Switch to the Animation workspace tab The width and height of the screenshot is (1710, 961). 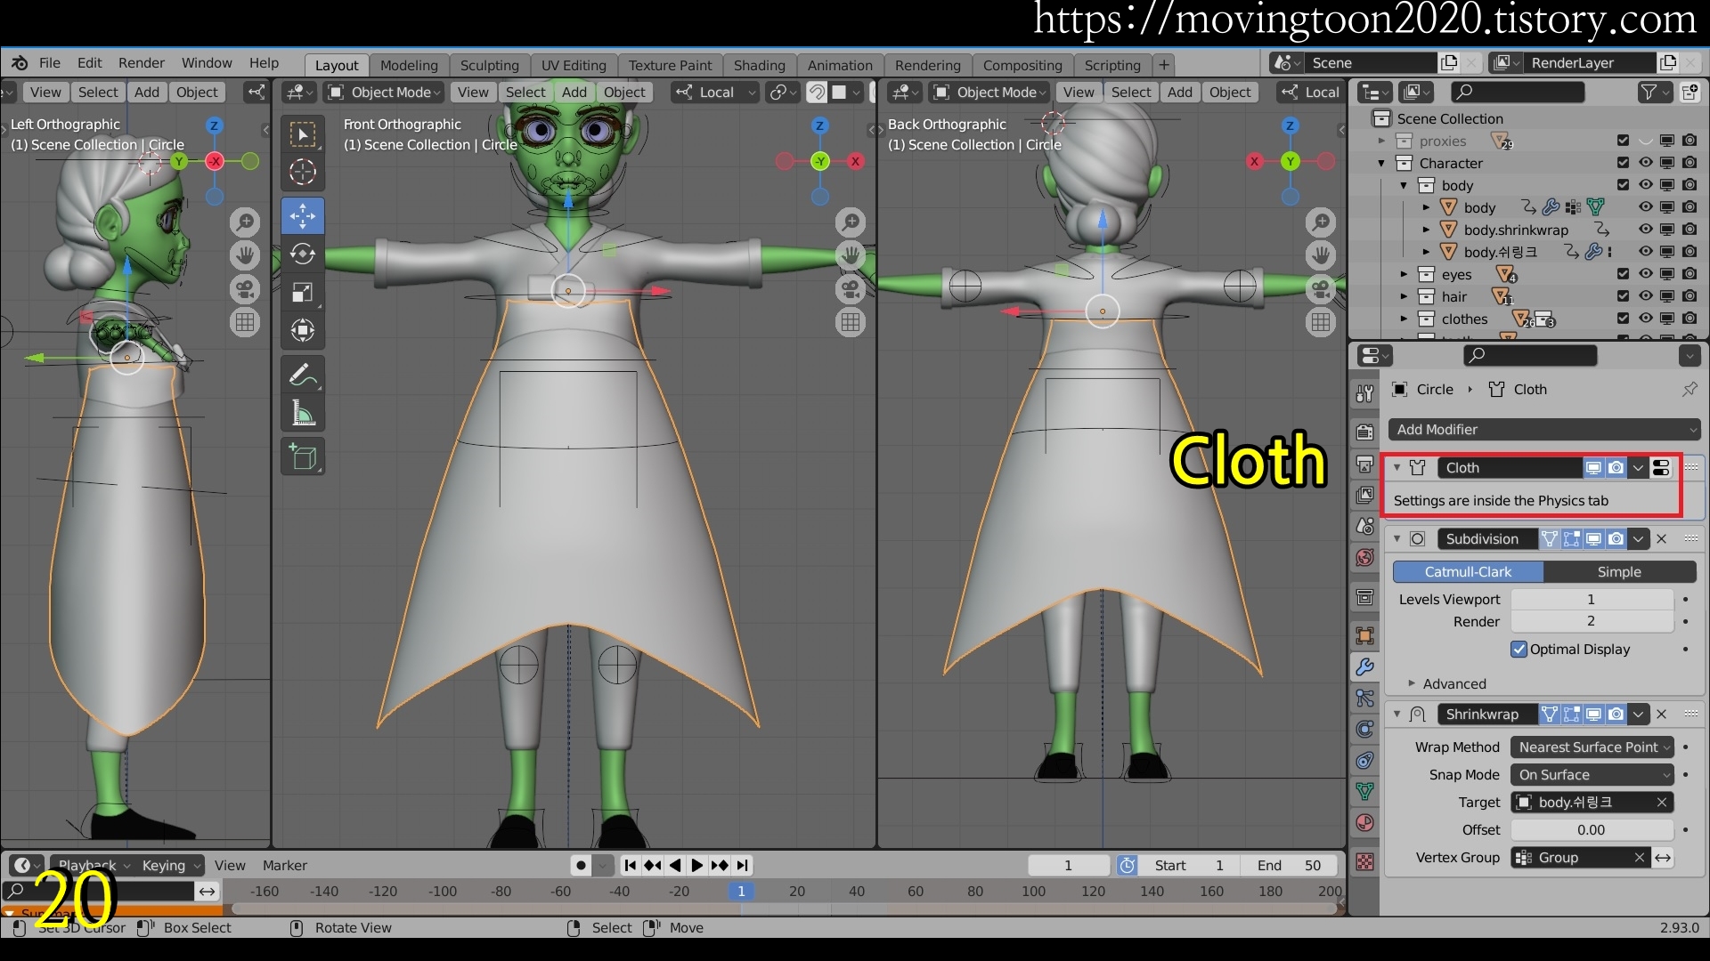point(840,65)
